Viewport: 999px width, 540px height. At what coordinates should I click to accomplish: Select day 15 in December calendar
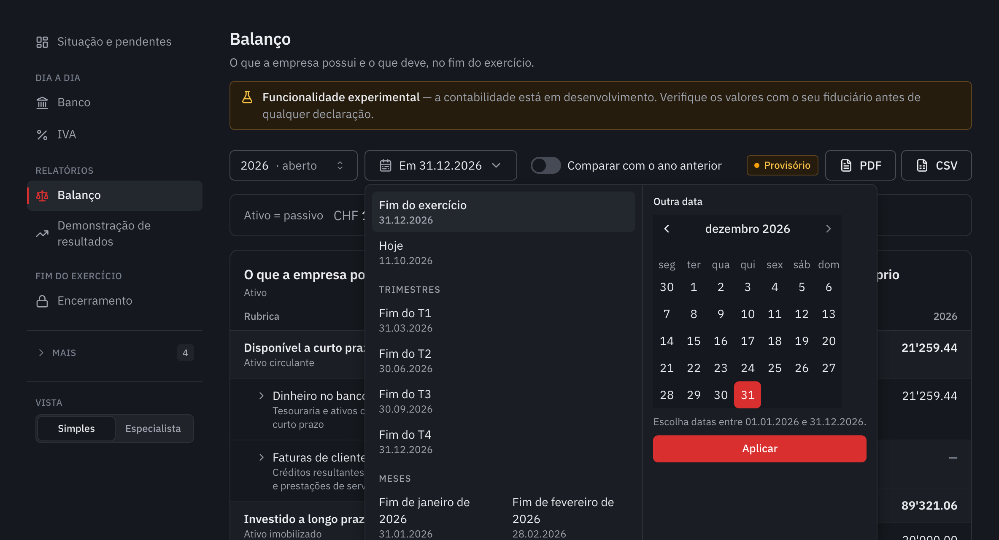pyautogui.click(x=694, y=341)
